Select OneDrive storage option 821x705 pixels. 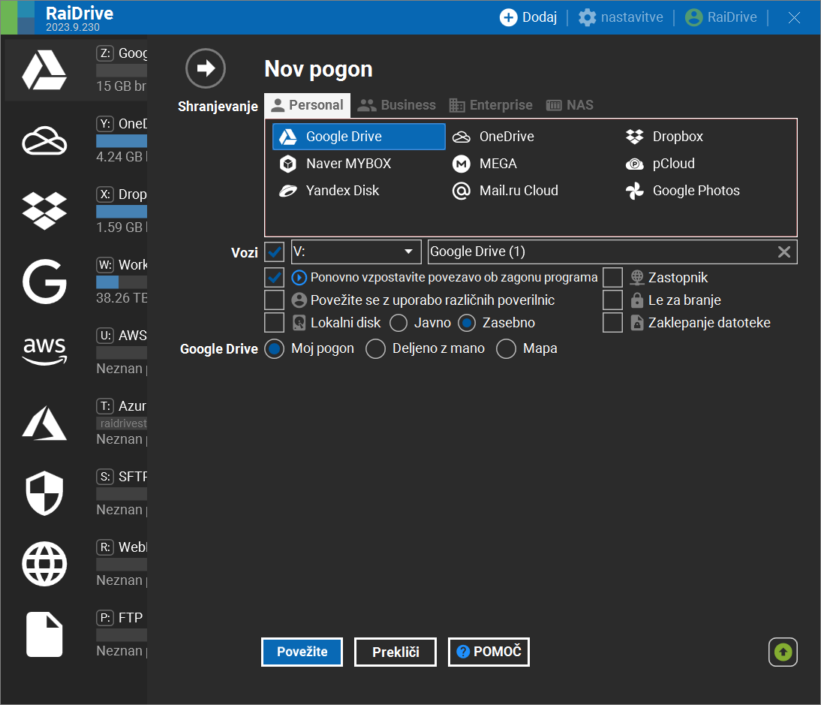point(531,137)
